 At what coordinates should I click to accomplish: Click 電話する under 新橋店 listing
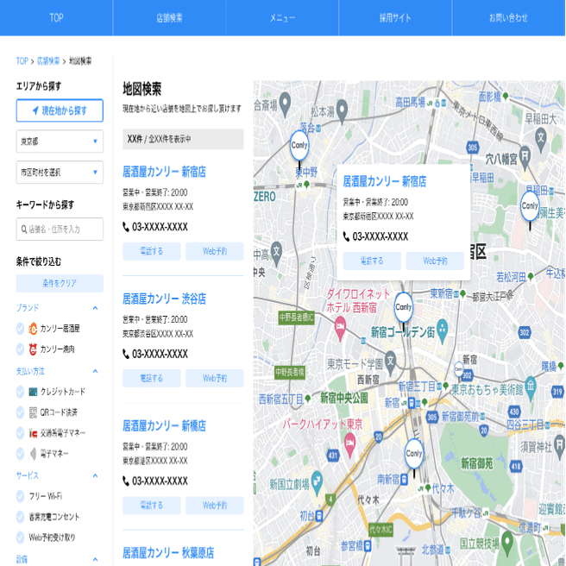point(152,506)
